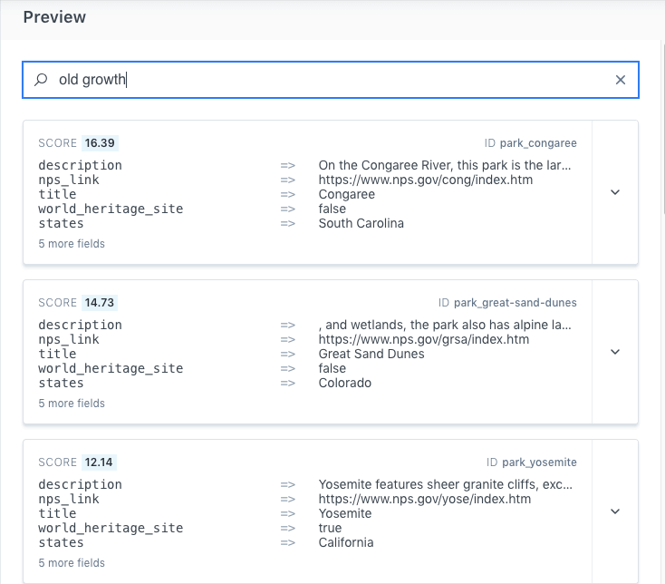Viewport: 665px width, 584px height.
Task: Click the Great Sand Dunes nps.gov/grsa link value
Action: [423, 339]
